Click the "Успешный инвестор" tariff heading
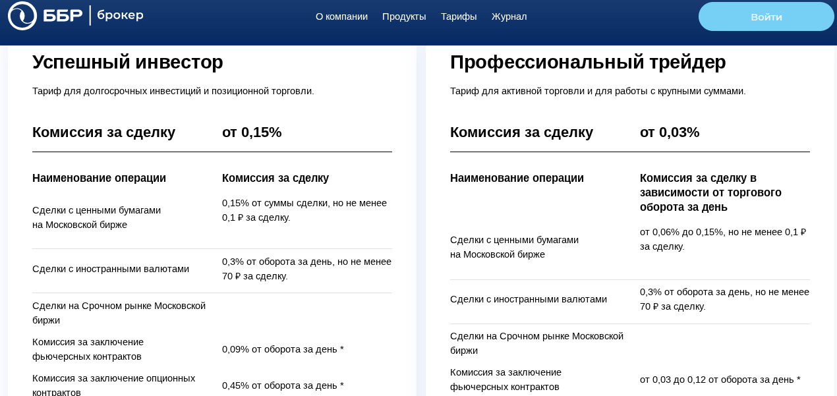 [x=128, y=62]
